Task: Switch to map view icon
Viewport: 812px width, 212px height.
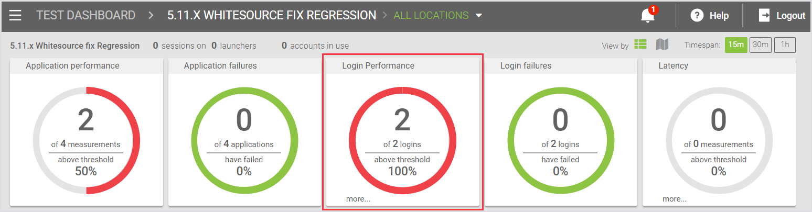Action: (662, 45)
